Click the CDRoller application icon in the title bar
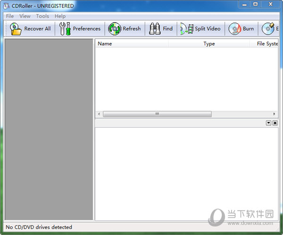 7,6
